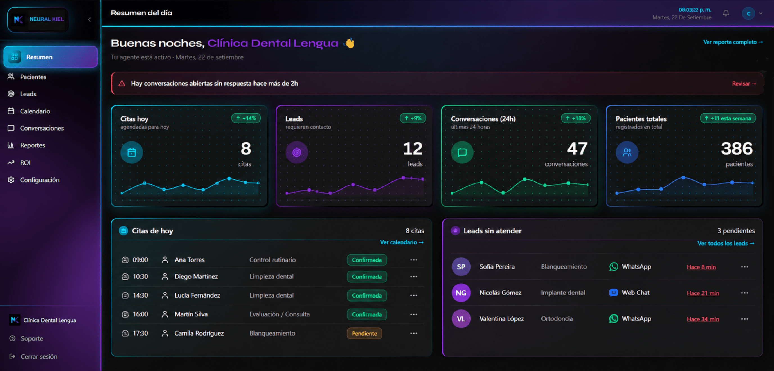
Task: Open the Leads sidebar section
Action: click(28, 94)
